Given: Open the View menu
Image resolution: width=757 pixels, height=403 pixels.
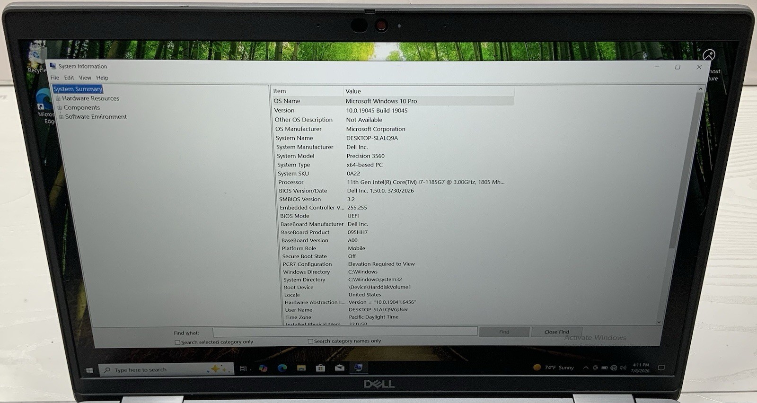Looking at the screenshot, I should click(85, 78).
